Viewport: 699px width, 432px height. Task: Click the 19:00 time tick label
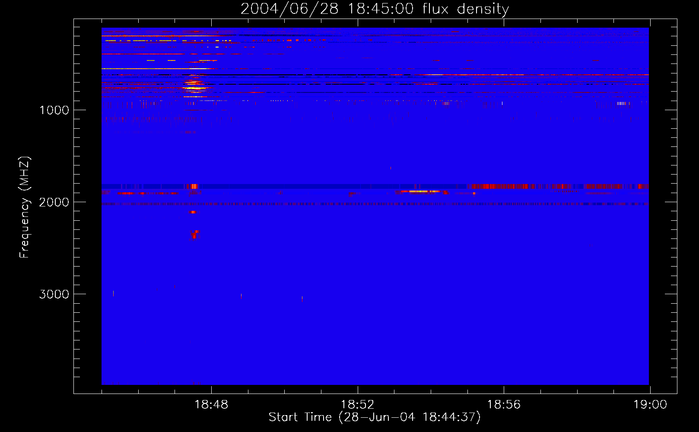tap(650, 405)
